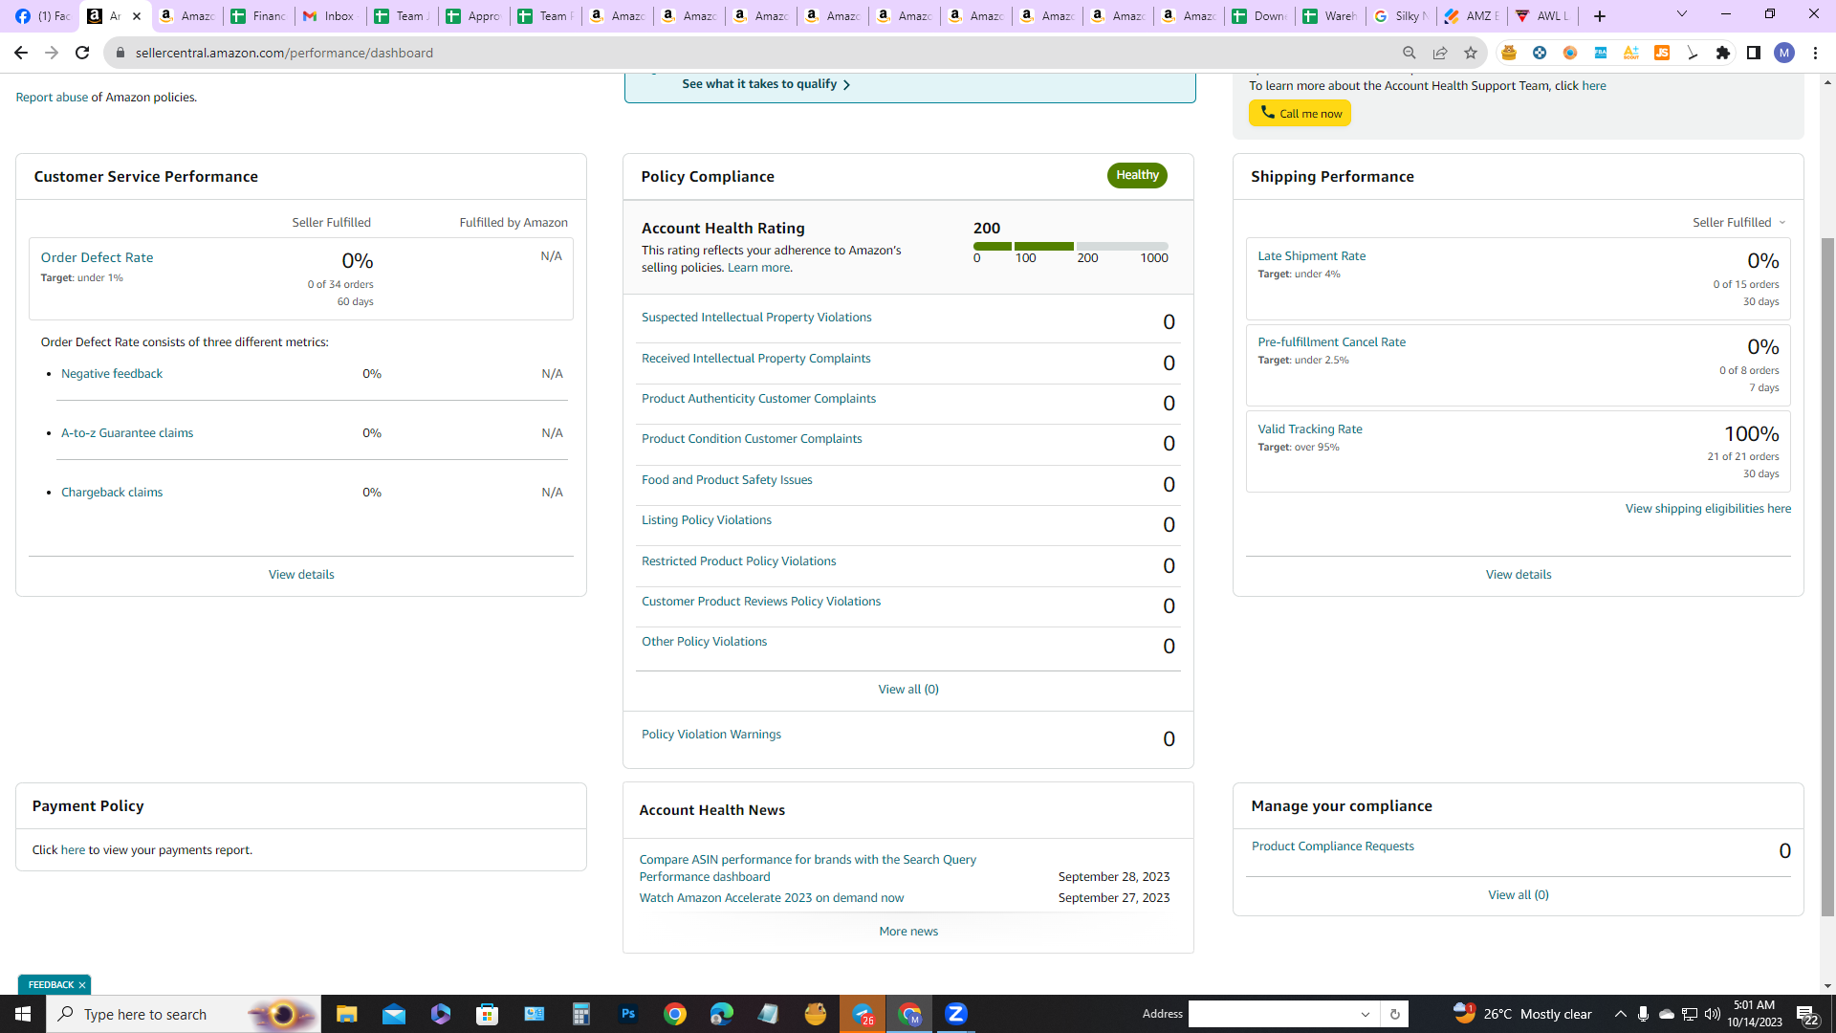
Task: Open the payments report here link
Action: pos(73,850)
